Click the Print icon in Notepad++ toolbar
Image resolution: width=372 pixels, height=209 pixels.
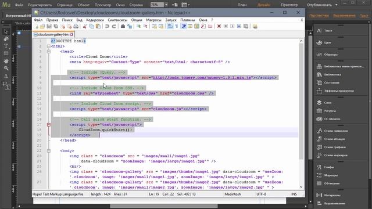pyautogui.click(x=76, y=26)
